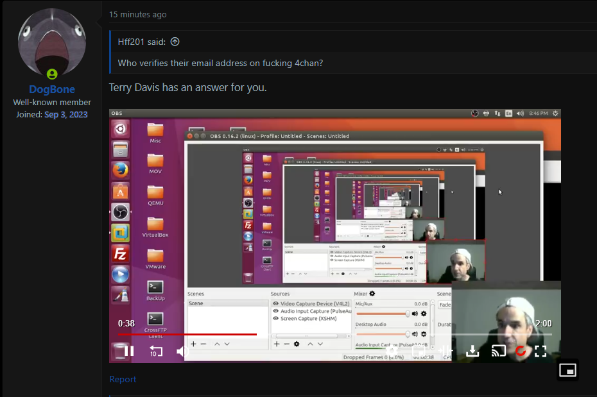Cast the video with the cast icon
597x397 pixels.
[498, 351]
